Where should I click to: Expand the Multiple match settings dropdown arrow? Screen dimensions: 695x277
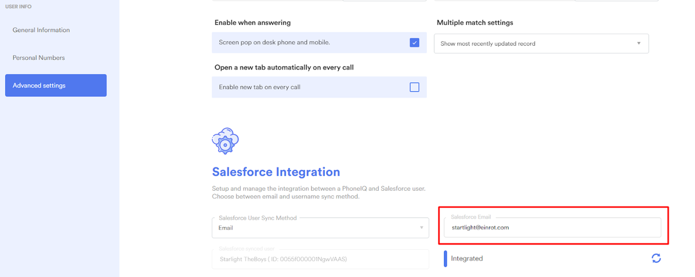click(x=639, y=43)
